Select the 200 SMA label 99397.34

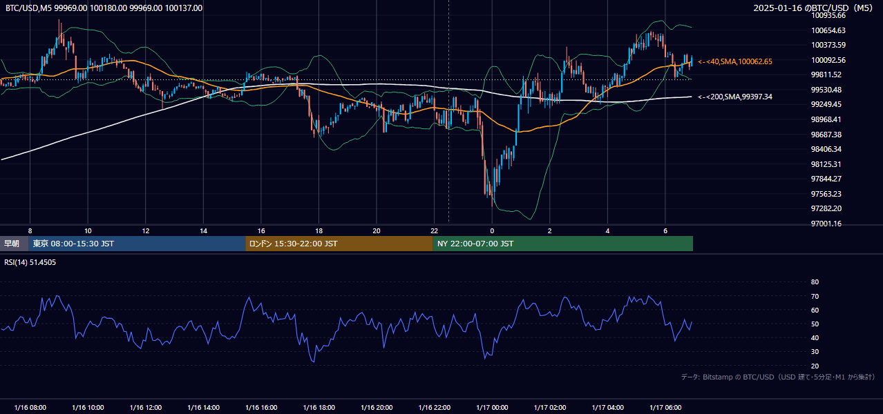pos(735,97)
